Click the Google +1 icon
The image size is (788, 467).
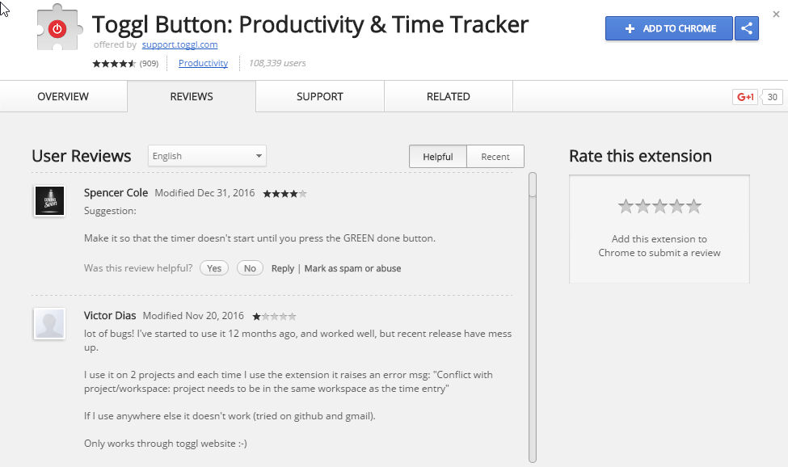(x=744, y=97)
